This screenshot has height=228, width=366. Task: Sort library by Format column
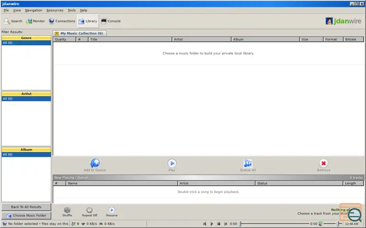pyautogui.click(x=334, y=39)
